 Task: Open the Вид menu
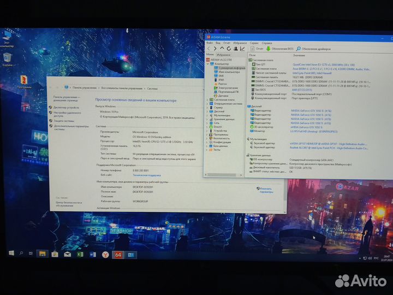tap(218, 43)
